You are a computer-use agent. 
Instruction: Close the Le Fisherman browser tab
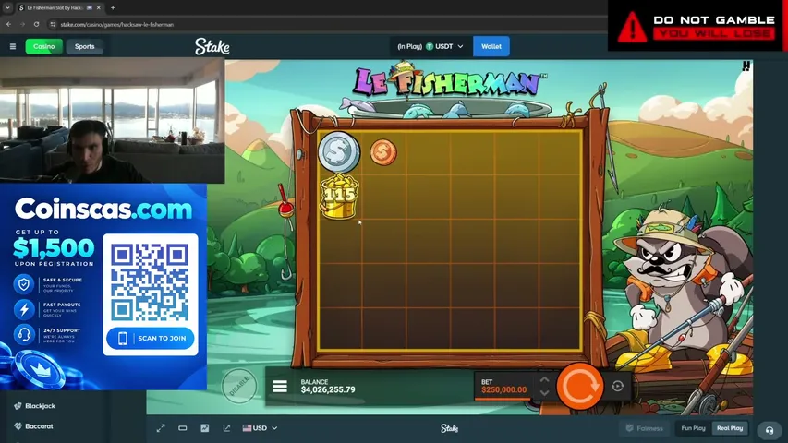99,8
